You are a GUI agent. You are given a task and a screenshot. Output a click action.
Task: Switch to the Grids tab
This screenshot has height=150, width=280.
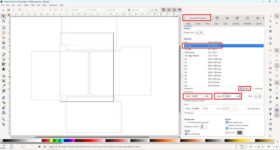(207, 24)
